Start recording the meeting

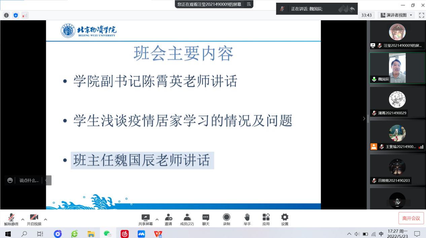(226, 219)
